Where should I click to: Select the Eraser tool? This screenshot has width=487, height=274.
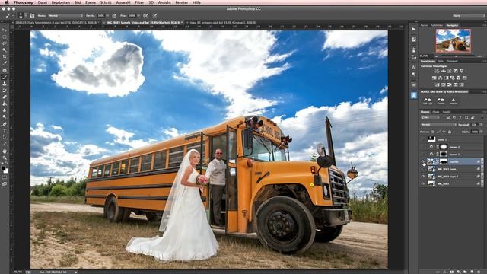click(x=5, y=97)
